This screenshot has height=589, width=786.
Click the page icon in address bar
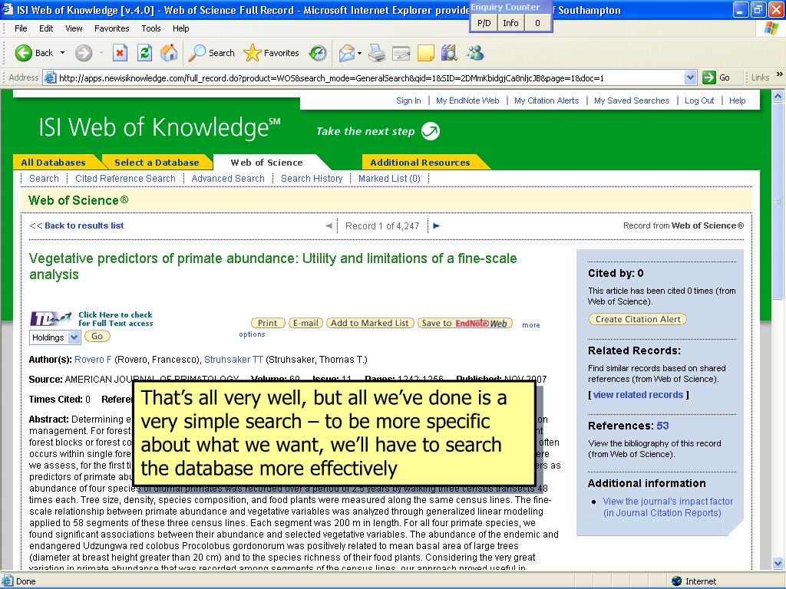tap(50, 77)
